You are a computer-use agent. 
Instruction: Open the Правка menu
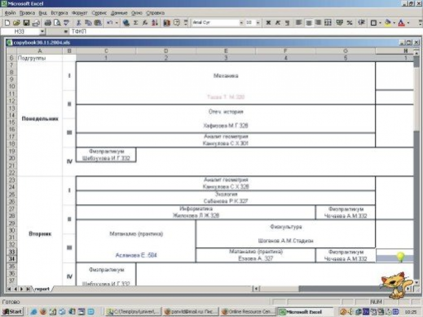point(27,13)
